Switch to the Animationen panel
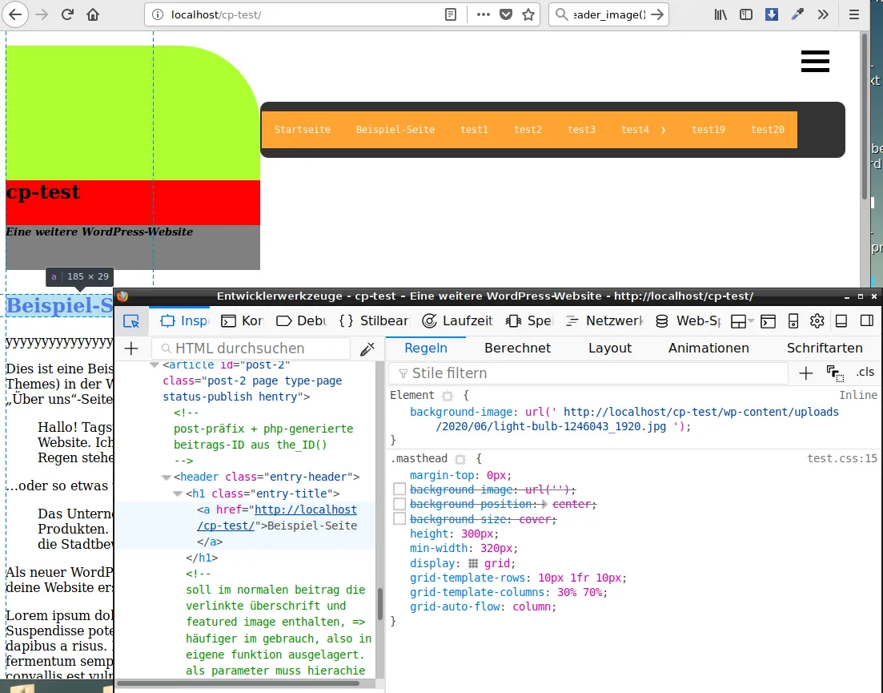Image resolution: width=883 pixels, height=693 pixels. click(708, 349)
